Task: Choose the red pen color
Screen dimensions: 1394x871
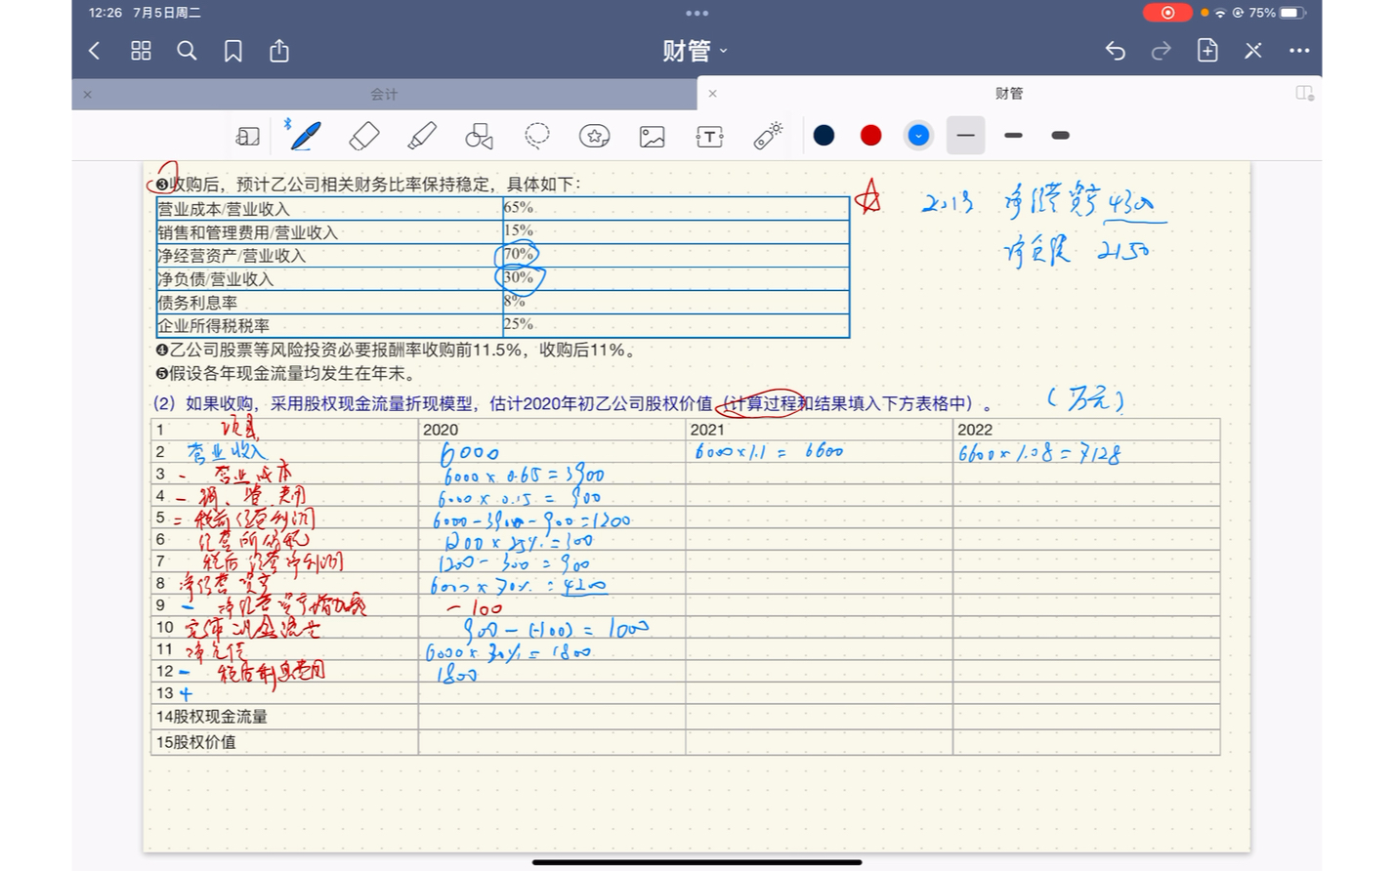Action: click(x=870, y=136)
